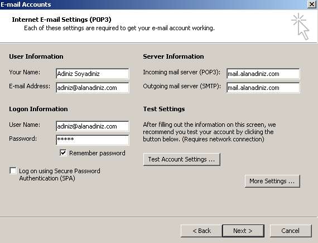Proceed with the Next button
Viewport: 318px width, 243px height.
click(x=243, y=231)
